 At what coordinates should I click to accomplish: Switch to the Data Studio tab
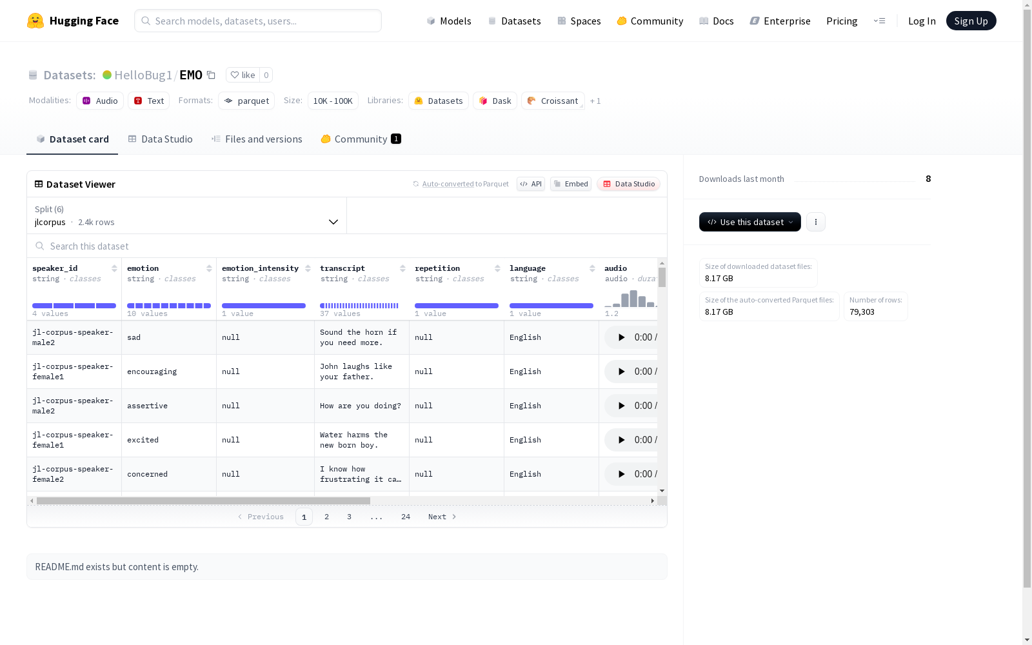(161, 139)
